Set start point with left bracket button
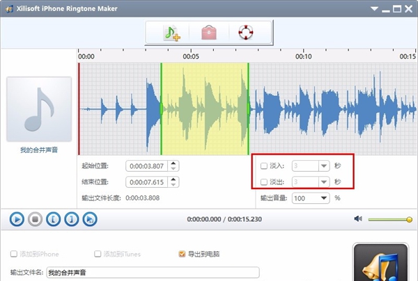 coord(54,219)
